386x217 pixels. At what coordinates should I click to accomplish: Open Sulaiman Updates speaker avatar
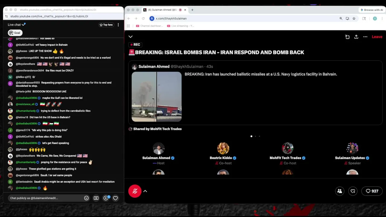tap(352, 148)
